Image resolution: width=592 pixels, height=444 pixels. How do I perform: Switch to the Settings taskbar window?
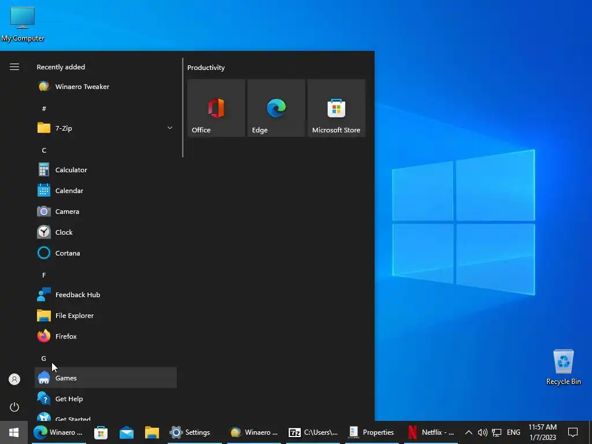194,432
